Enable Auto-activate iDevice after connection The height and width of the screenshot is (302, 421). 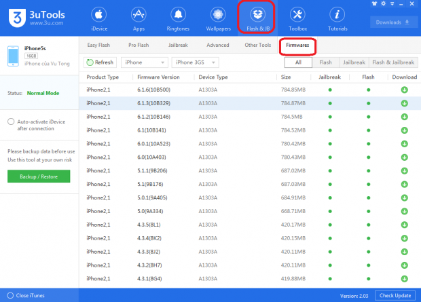click(11, 121)
